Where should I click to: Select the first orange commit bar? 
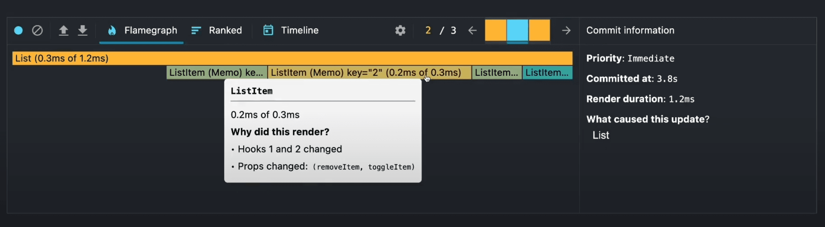click(x=495, y=30)
